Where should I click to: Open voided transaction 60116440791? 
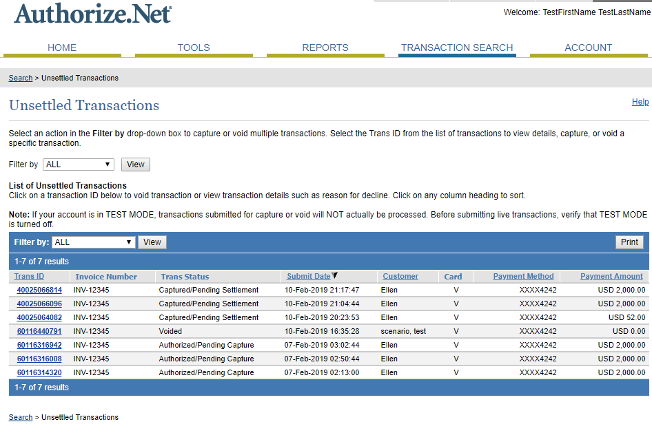click(x=39, y=332)
